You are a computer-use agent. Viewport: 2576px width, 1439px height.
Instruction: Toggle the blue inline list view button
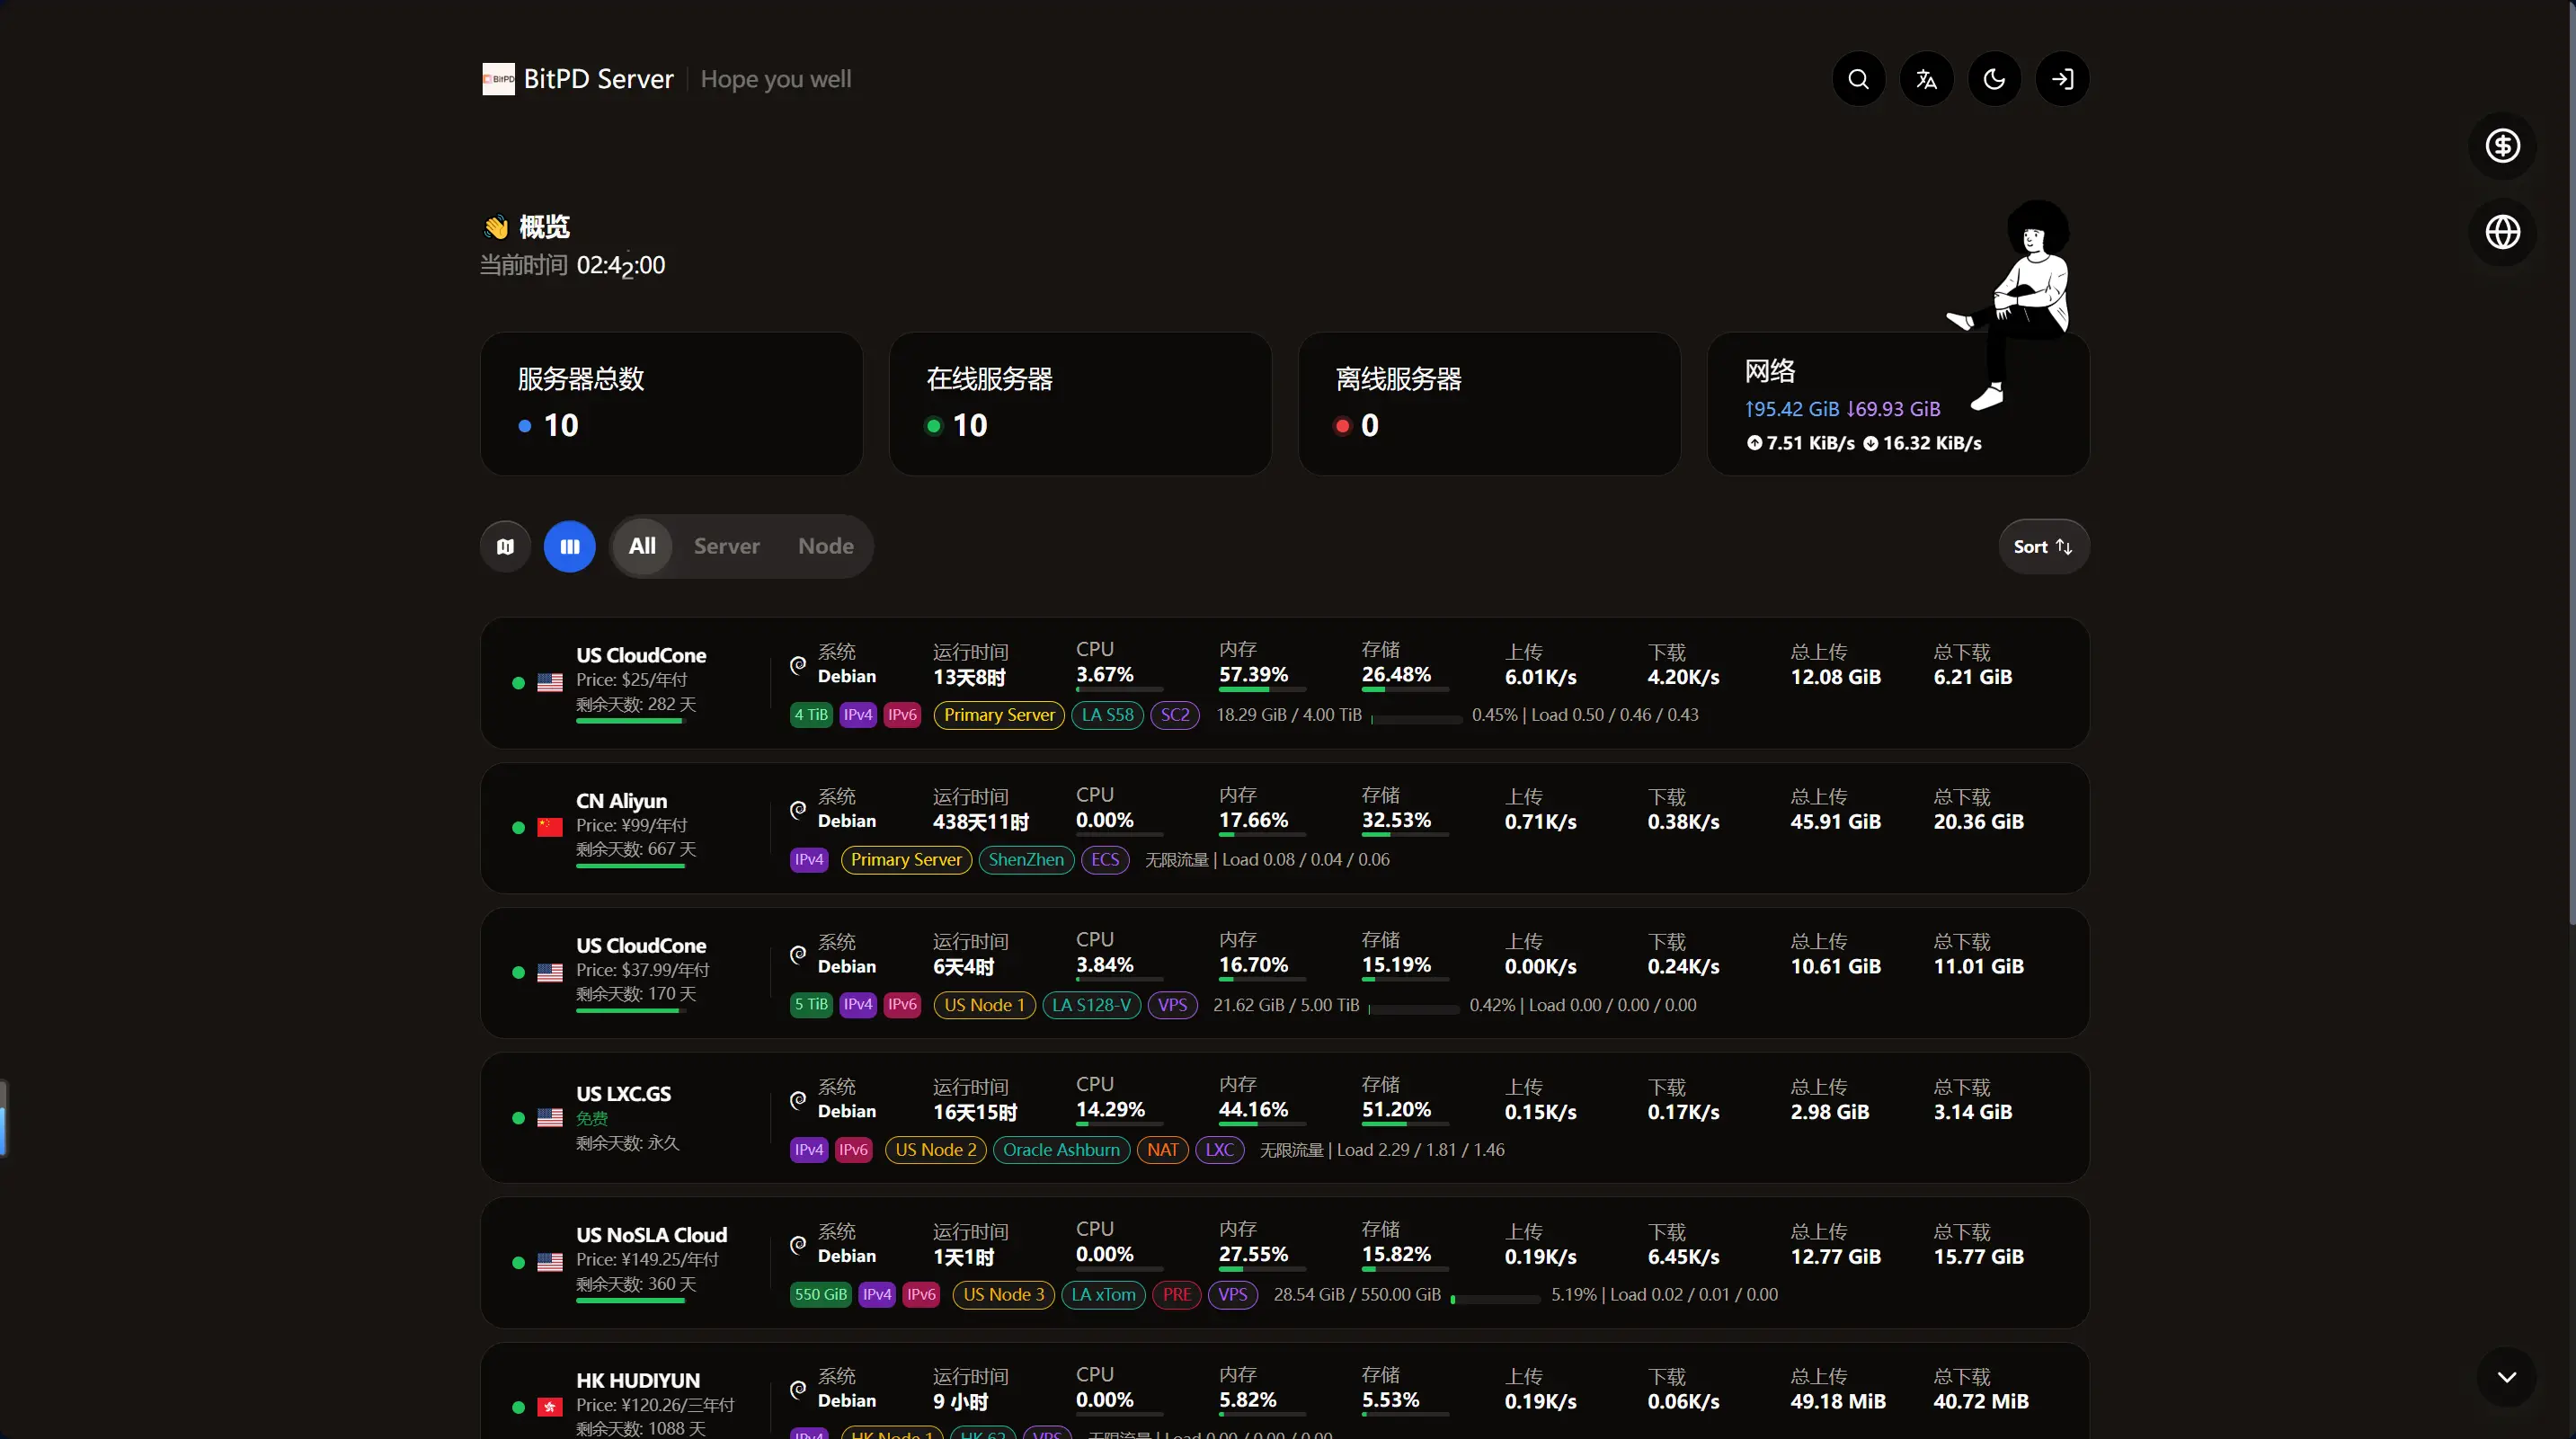(x=570, y=546)
